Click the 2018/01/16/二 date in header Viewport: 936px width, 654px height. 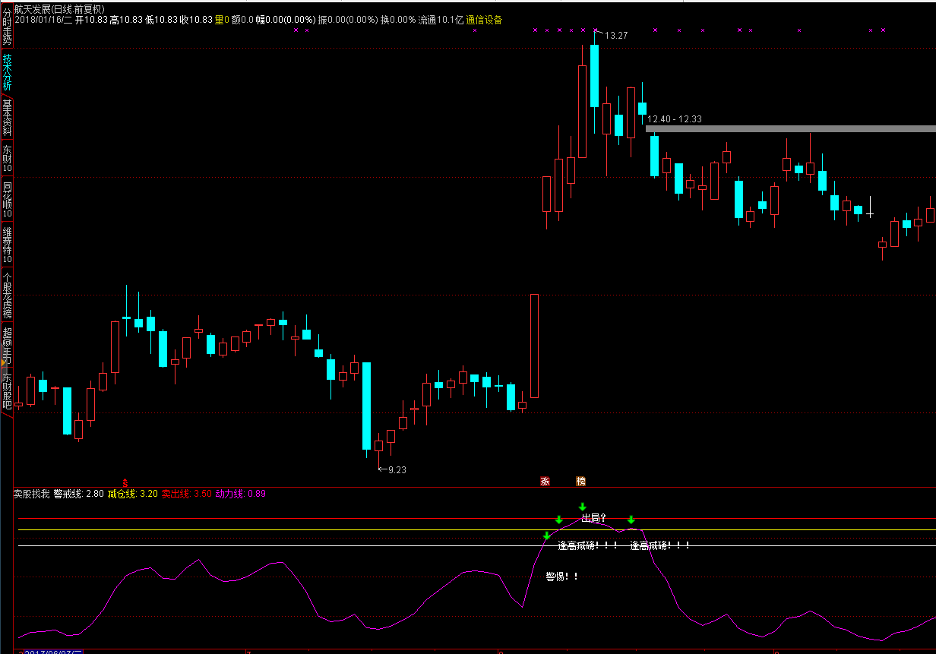point(43,20)
